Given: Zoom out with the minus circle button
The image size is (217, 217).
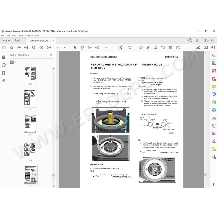Looking at the screenshot, I should click(90, 47).
